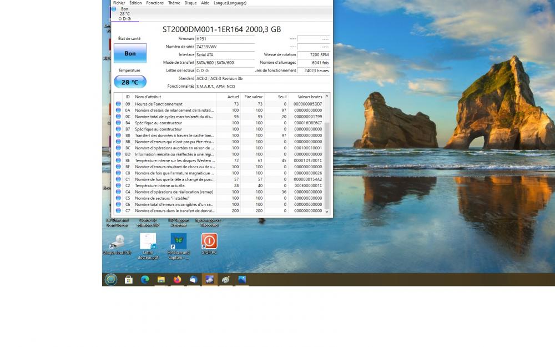Image resolution: width=555 pixels, height=347 pixels.
Task: Click the Vitesse de rotation 7200 RPM field
Action: [x=314, y=55]
